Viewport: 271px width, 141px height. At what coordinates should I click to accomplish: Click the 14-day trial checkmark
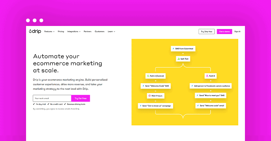[34, 104]
